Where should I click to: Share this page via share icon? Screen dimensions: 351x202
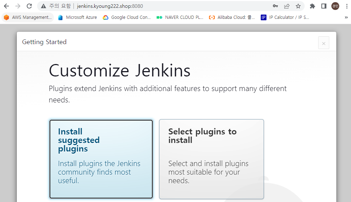287,6
